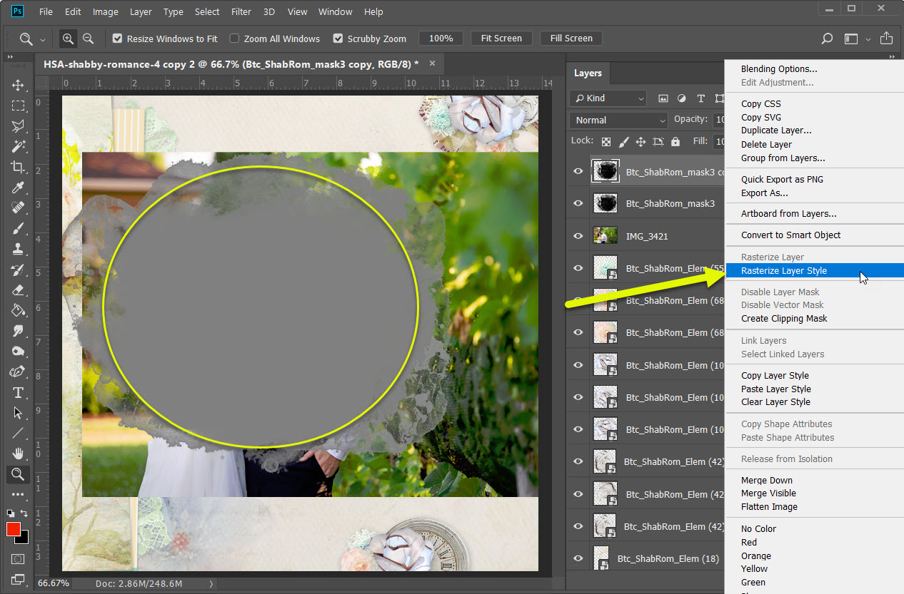
Task: Expand the Kind layer filter dropdown
Action: 608,98
